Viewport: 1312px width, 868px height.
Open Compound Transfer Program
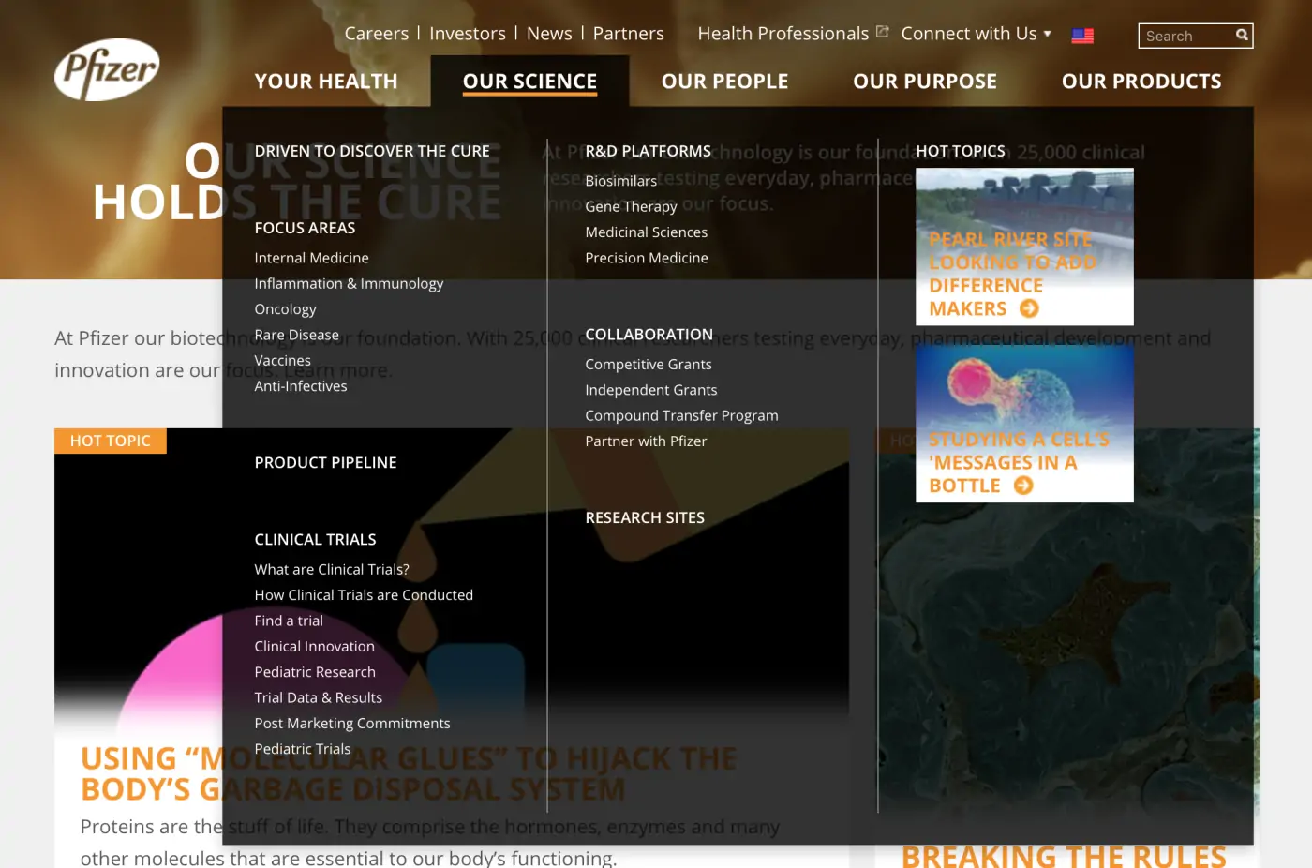682,415
